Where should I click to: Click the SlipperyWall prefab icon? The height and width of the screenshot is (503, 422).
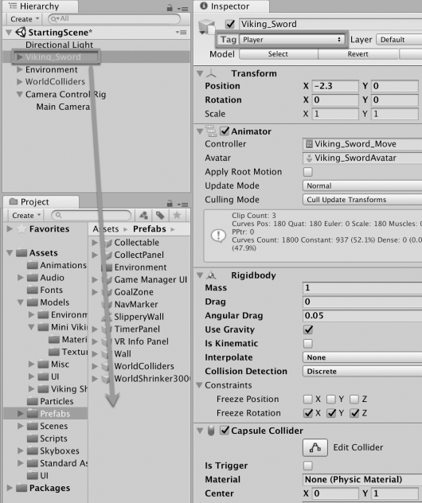[107, 317]
